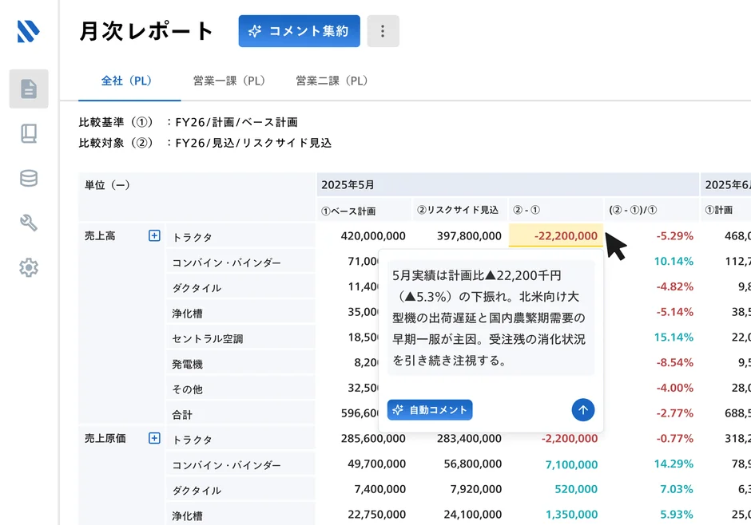Switch to 営業一課（PL） tab

pos(229,81)
